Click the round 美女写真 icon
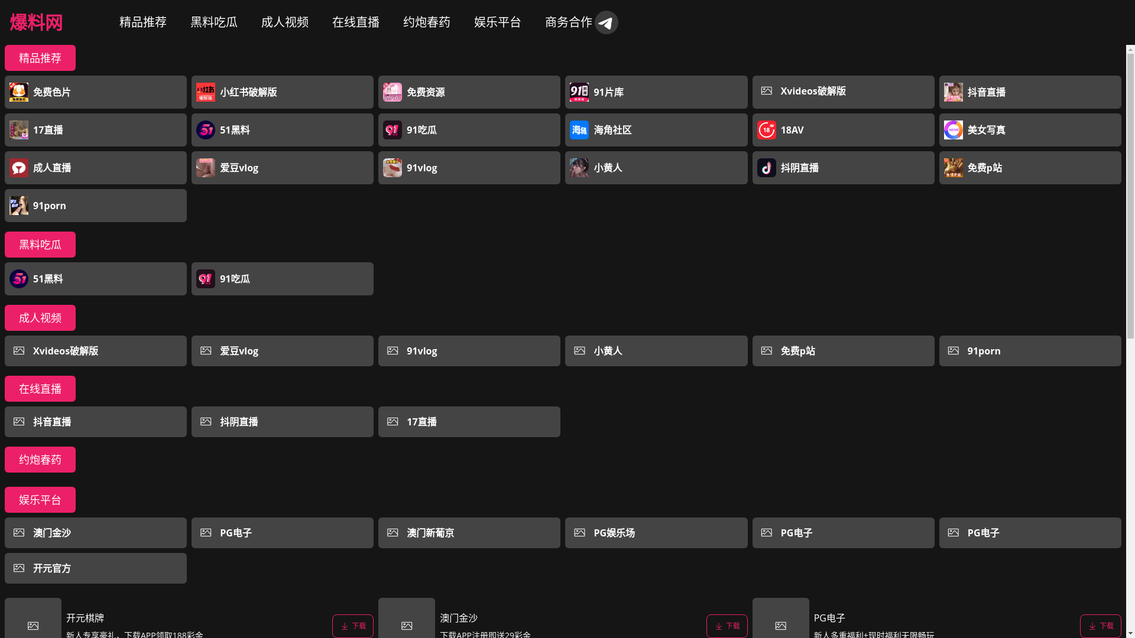Image resolution: width=1135 pixels, height=638 pixels. click(x=954, y=130)
